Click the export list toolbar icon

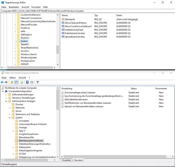click(x=22, y=82)
